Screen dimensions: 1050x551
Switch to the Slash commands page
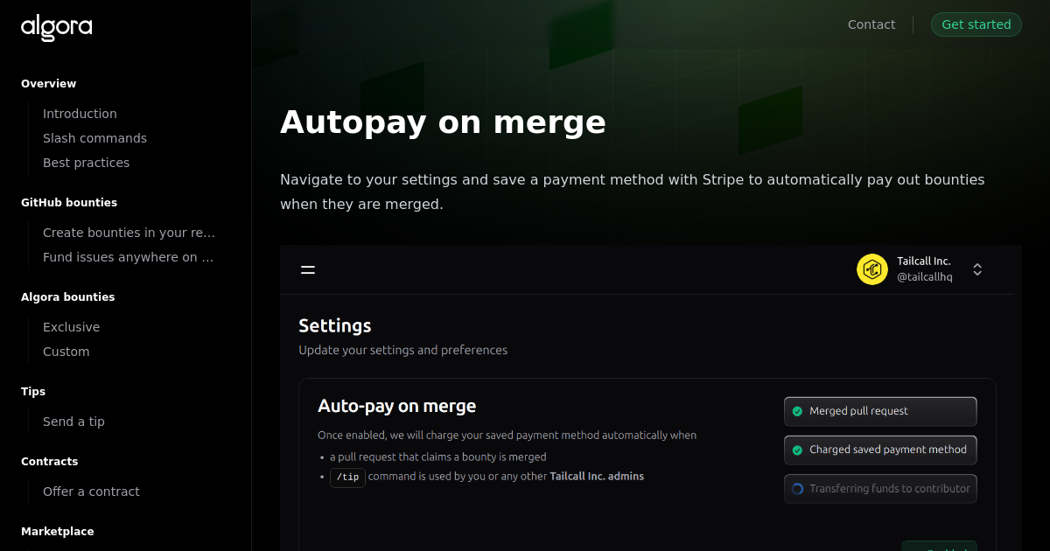[94, 137]
